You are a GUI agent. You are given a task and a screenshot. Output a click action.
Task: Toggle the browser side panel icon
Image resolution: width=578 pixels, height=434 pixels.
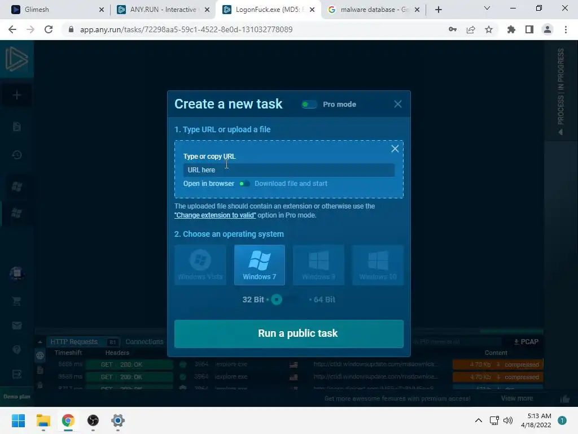(529, 29)
